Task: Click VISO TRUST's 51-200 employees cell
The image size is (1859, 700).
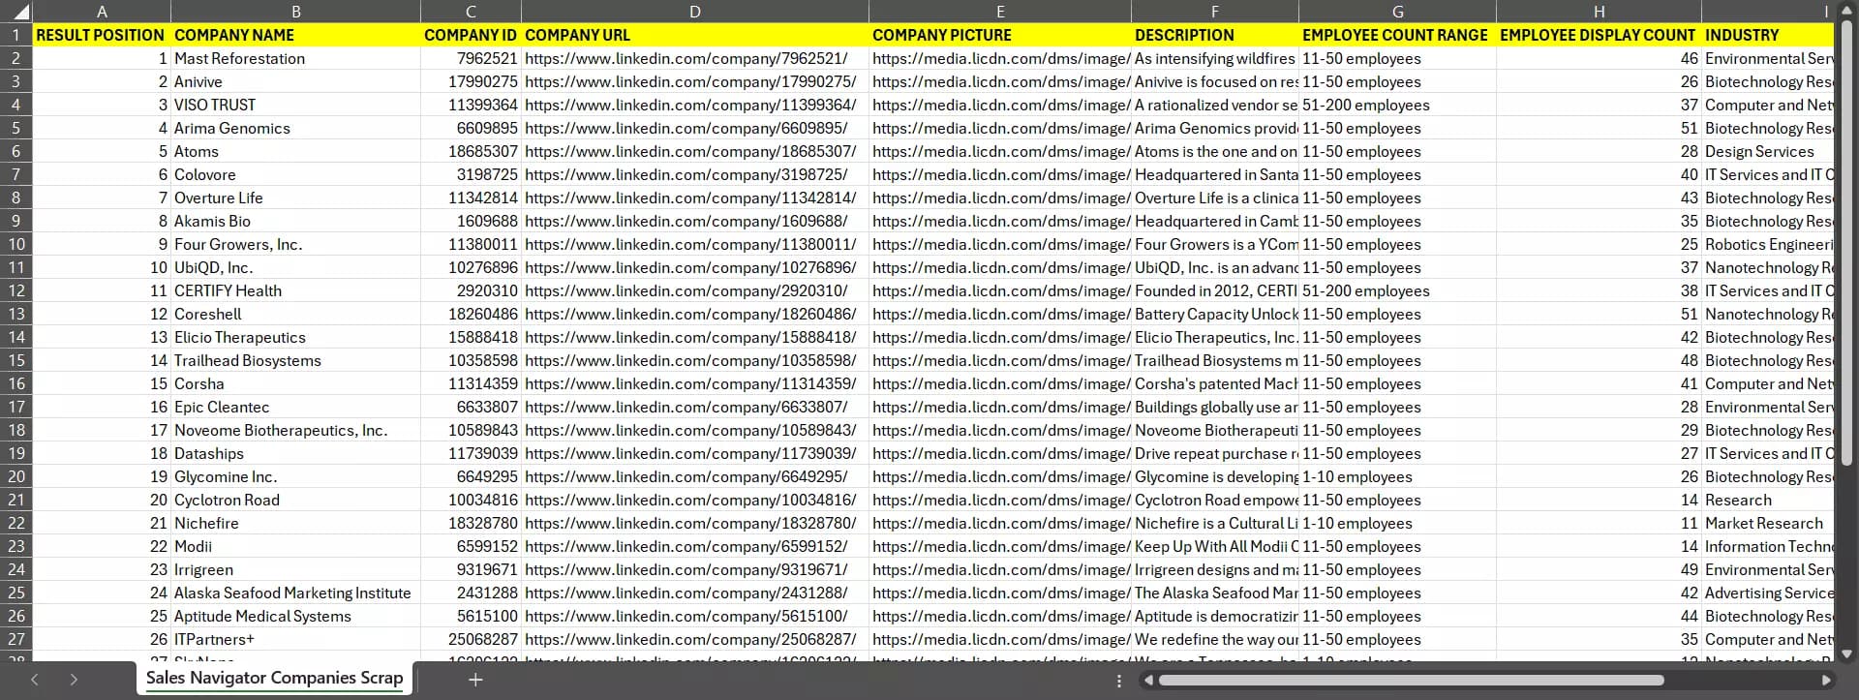Action: pyautogui.click(x=1397, y=105)
